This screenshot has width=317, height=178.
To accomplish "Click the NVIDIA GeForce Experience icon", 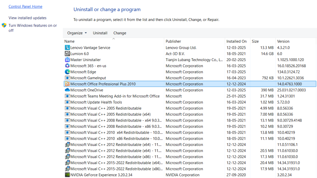I will (67, 175).
